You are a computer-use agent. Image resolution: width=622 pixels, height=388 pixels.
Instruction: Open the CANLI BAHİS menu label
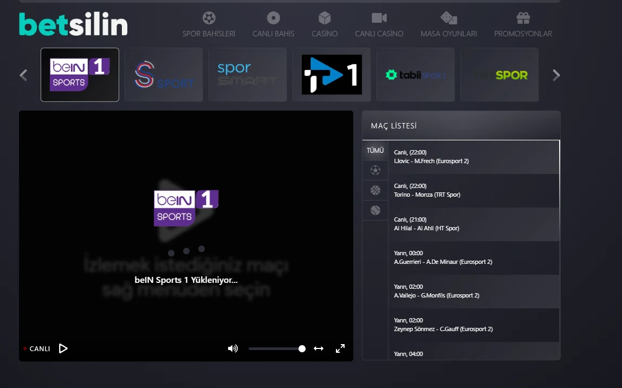coord(273,34)
